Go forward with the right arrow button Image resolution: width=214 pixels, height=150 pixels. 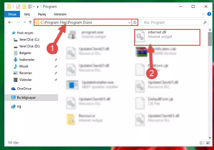pyautogui.click(x=18, y=22)
